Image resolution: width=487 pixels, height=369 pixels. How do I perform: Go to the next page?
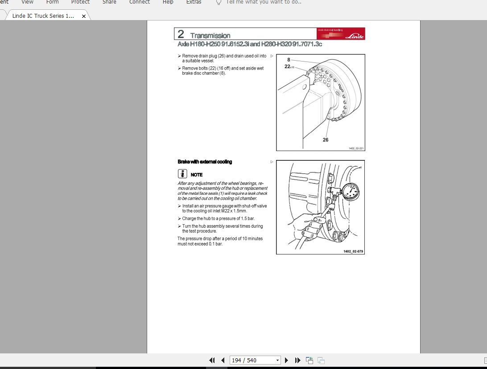286,361
